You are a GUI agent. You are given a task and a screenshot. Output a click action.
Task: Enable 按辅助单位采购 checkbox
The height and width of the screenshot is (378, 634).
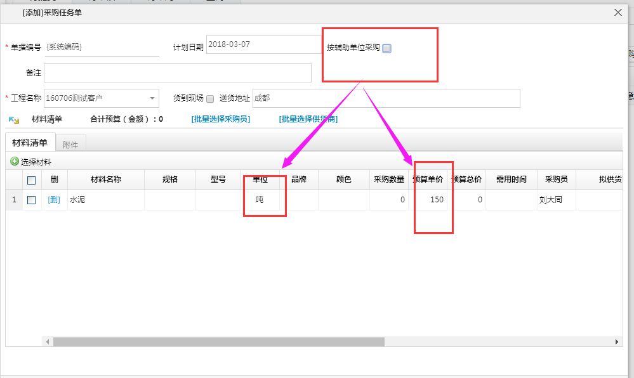click(387, 48)
